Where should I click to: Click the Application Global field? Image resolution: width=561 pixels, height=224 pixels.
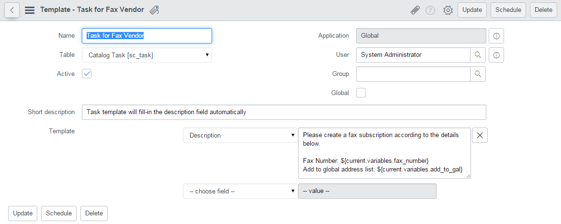(421, 36)
